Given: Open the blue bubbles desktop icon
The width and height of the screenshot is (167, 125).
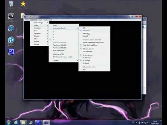Looking at the screenshot, I should click(11, 41).
